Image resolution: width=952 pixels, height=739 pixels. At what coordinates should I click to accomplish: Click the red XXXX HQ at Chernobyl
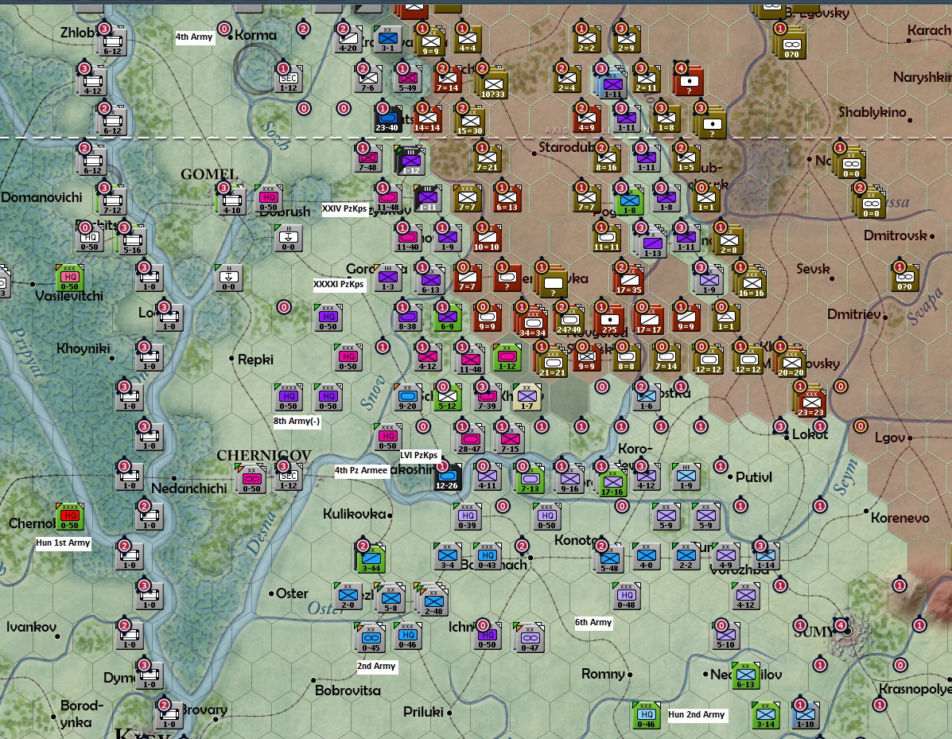pos(70,517)
